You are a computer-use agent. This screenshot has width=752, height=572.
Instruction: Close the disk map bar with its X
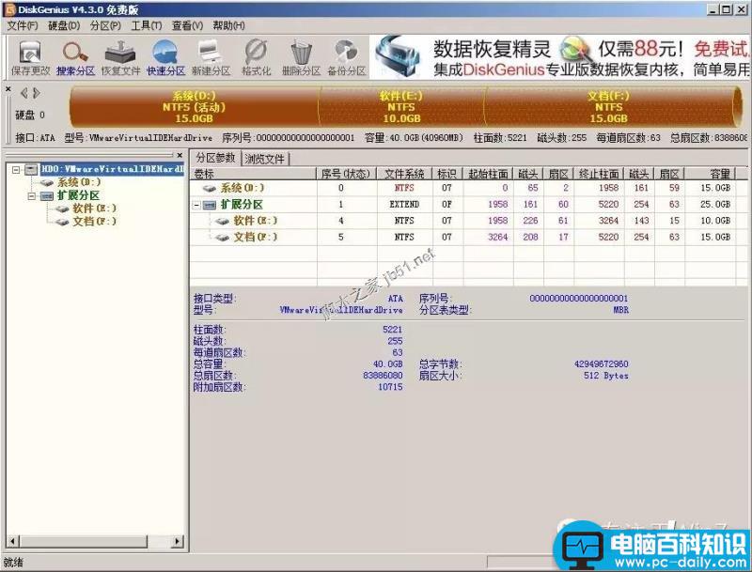[8, 89]
